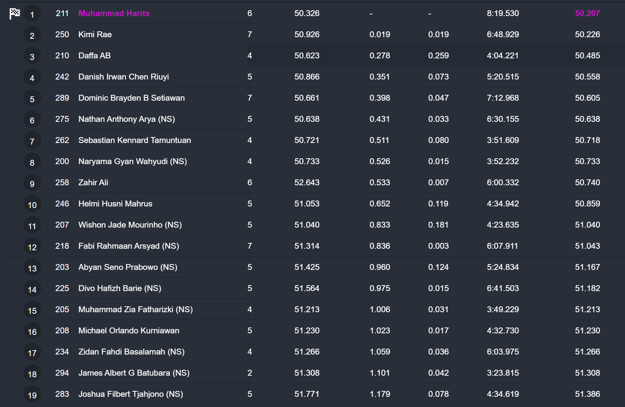The height and width of the screenshot is (407, 625).
Task: Click the position 10 circle badge
Action: [32, 205]
